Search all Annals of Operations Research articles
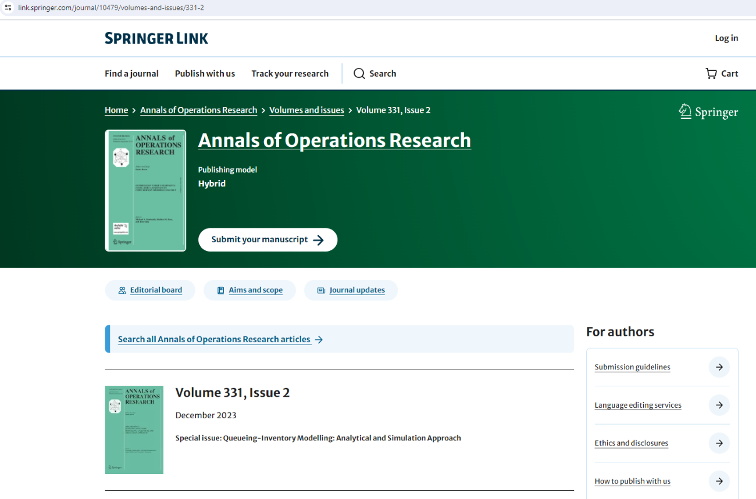This screenshot has height=499, width=756. point(214,339)
